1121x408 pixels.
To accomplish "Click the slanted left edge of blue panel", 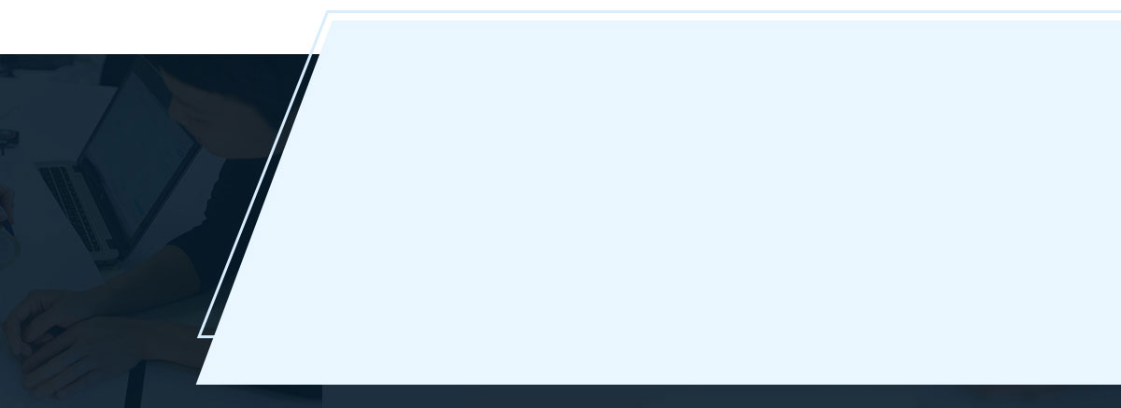I will pos(265,202).
